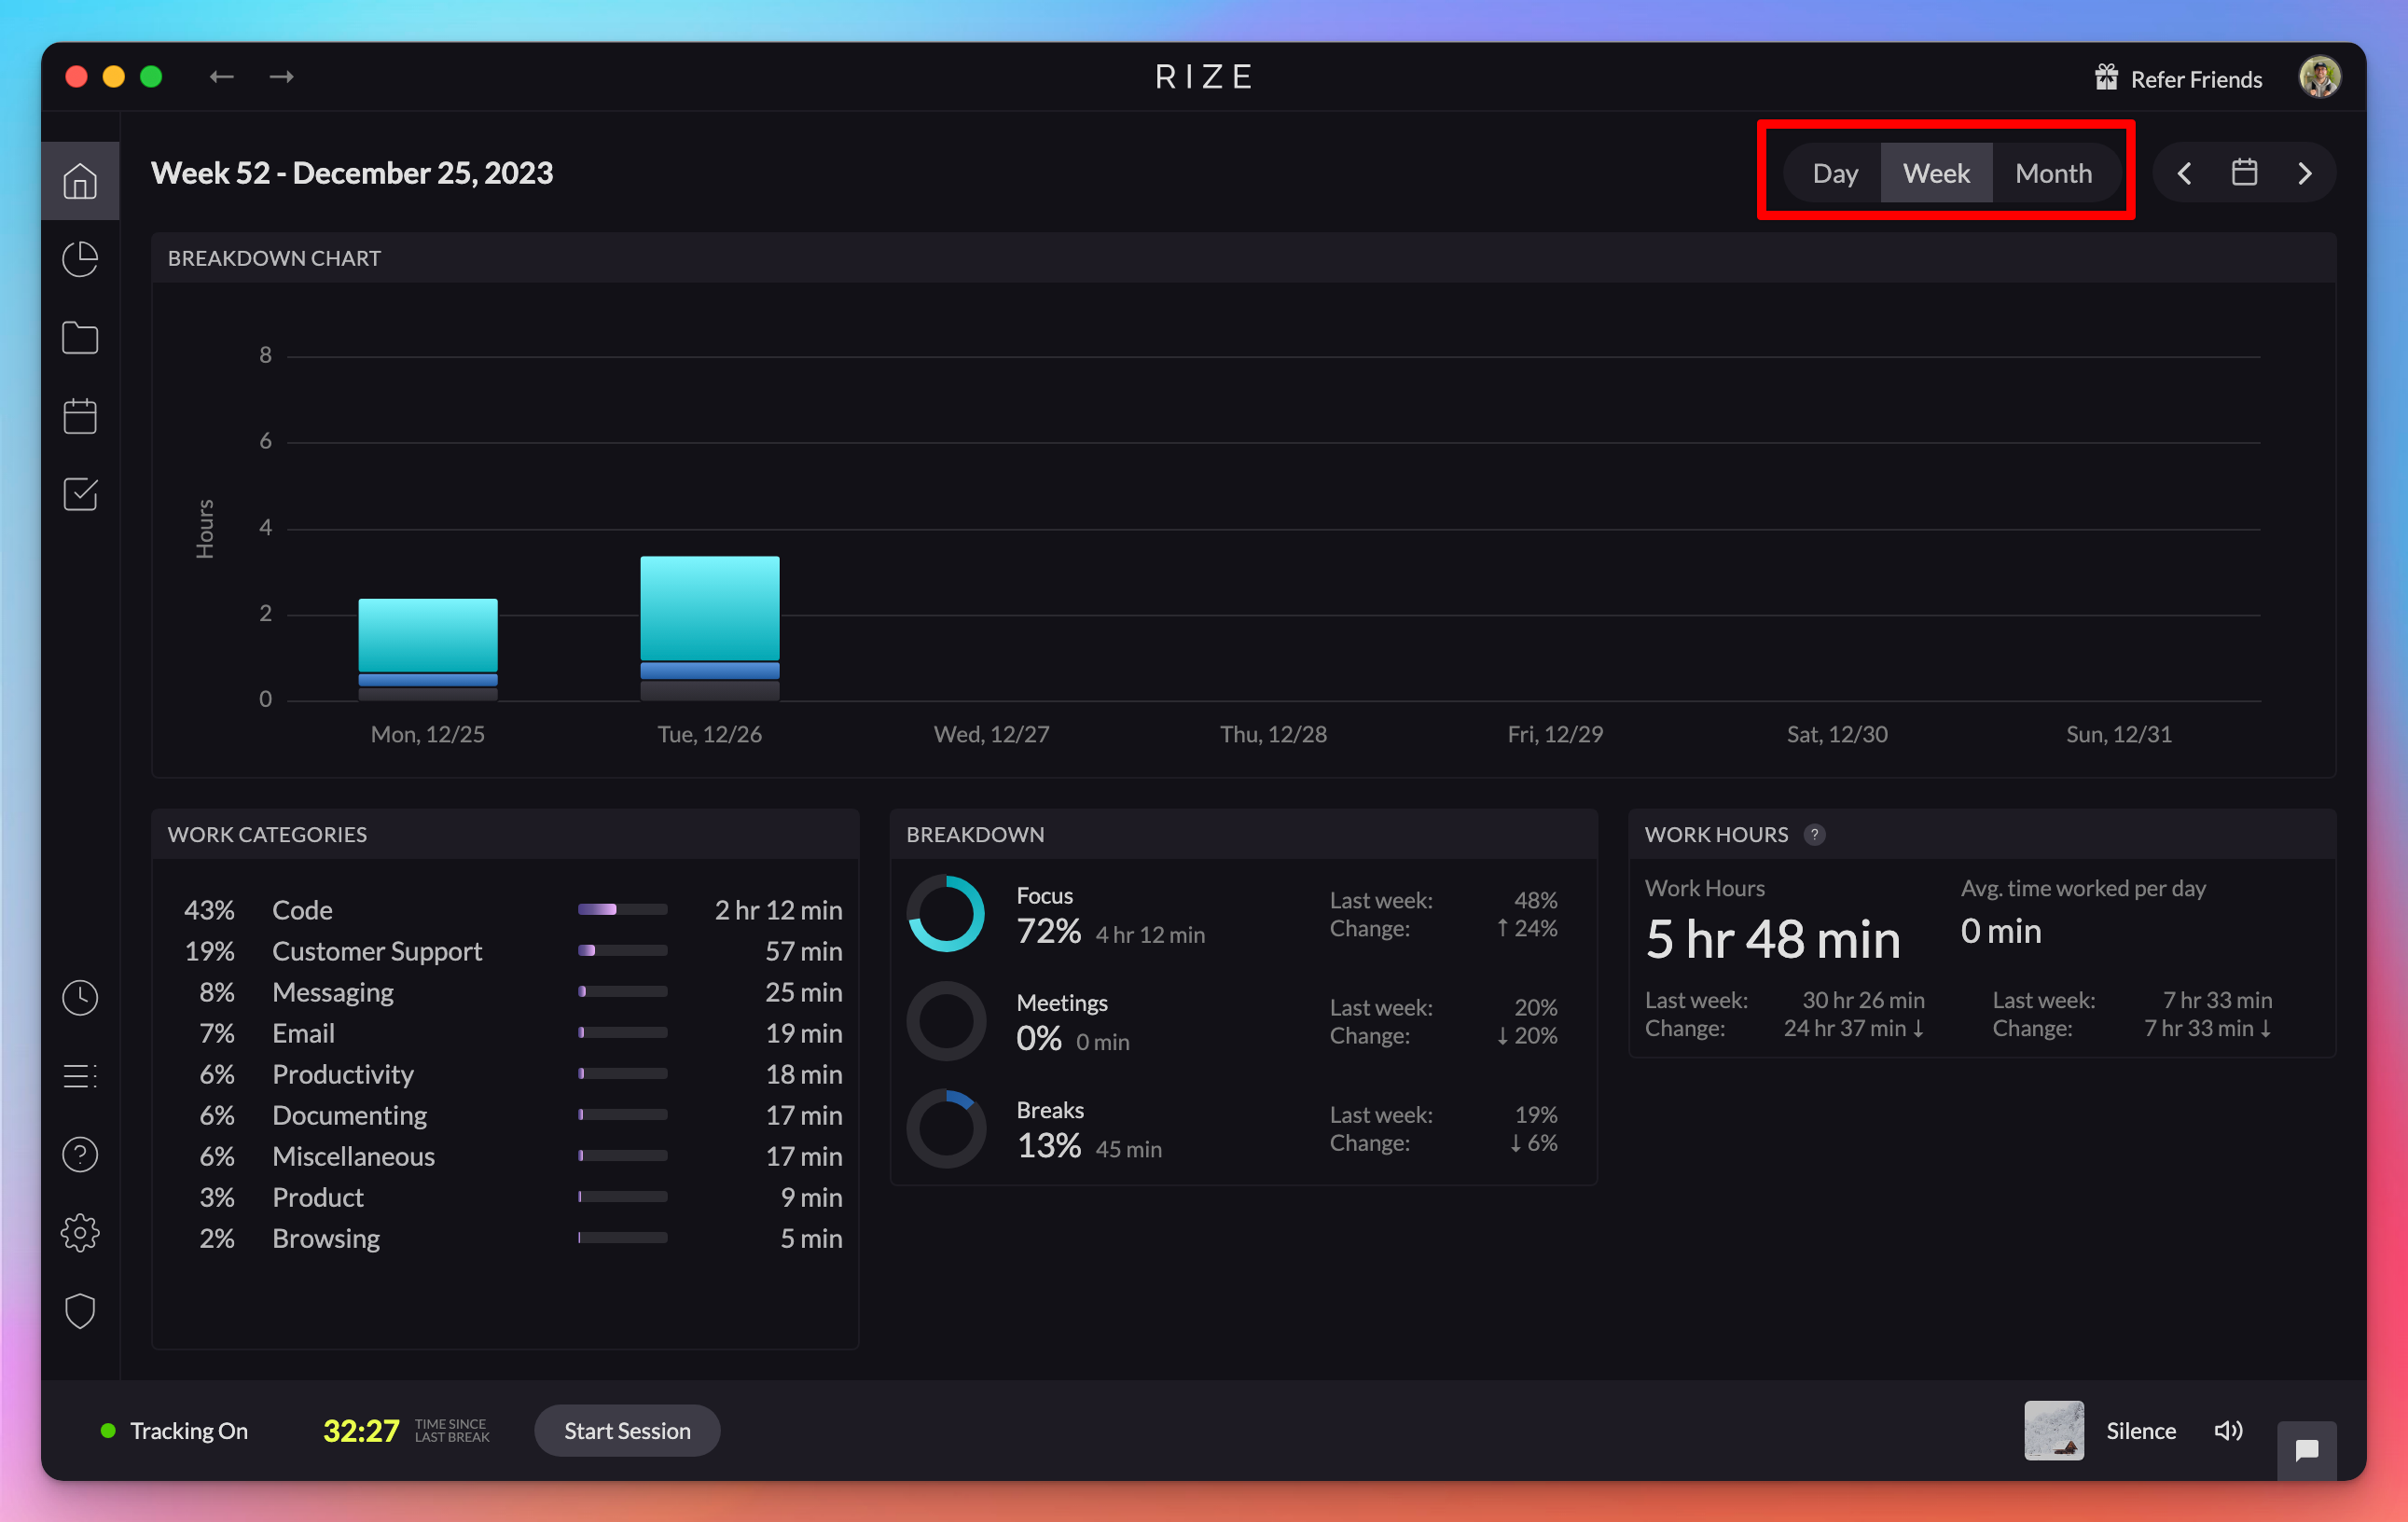Click the Monday 12/25 chart bar
2408x1522 pixels.
pos(428,649)
